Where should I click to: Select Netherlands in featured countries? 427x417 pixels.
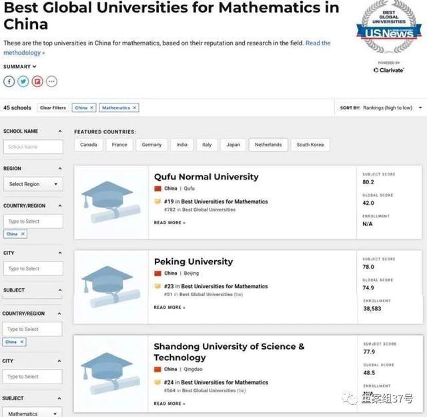pos(268,145)
